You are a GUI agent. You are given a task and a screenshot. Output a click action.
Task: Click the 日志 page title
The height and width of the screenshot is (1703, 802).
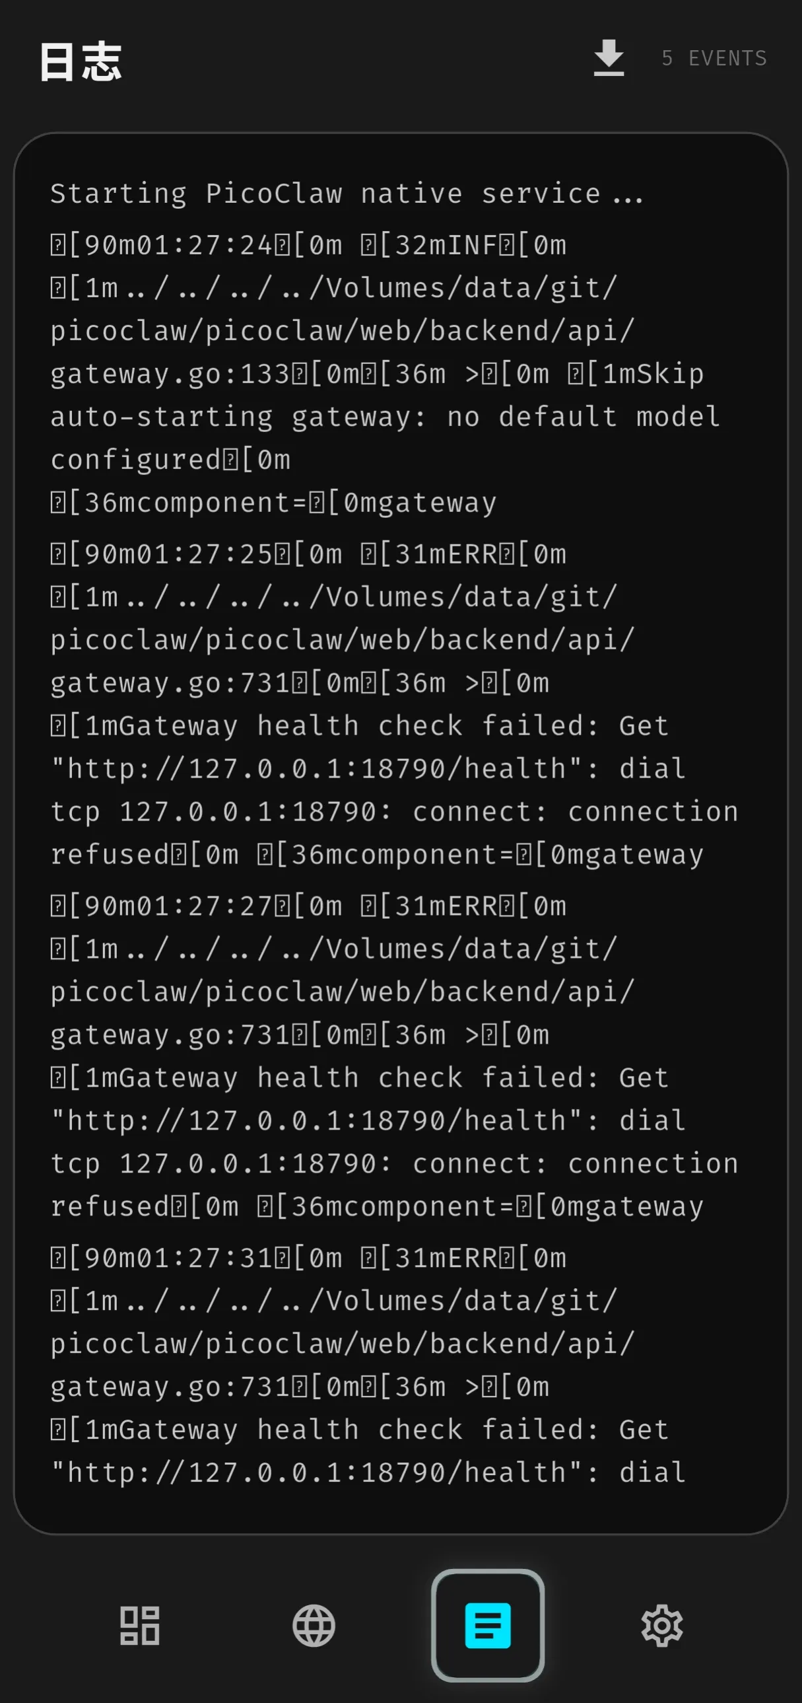[x=80, y=61]
